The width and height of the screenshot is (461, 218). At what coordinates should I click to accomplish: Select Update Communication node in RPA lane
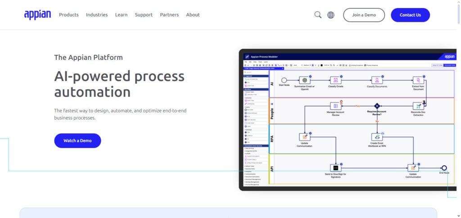coord(305,137)
